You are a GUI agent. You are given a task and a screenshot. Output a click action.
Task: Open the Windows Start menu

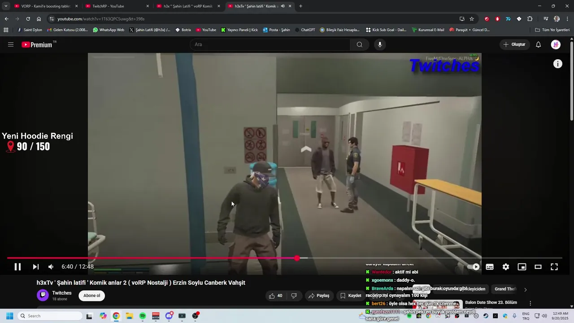tap(9, 316)
